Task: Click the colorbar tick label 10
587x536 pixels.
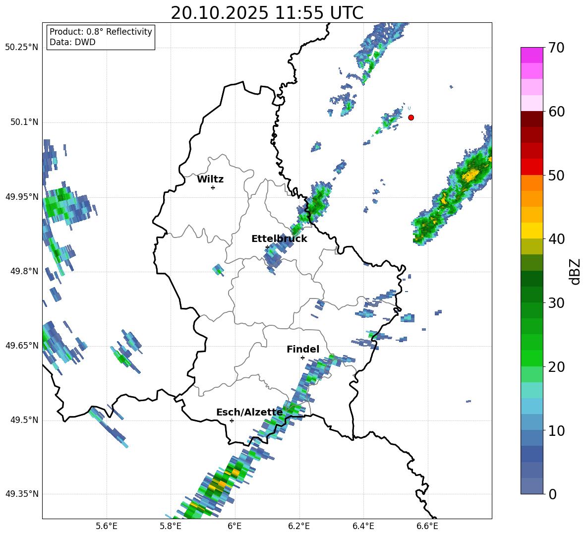Action: tap(556, 431)
